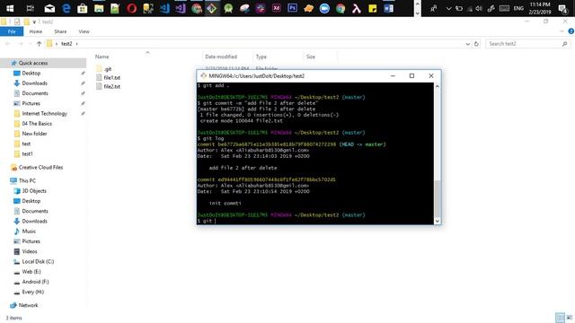
Task: Switch to details view layout button
Action: click(560, 318)
